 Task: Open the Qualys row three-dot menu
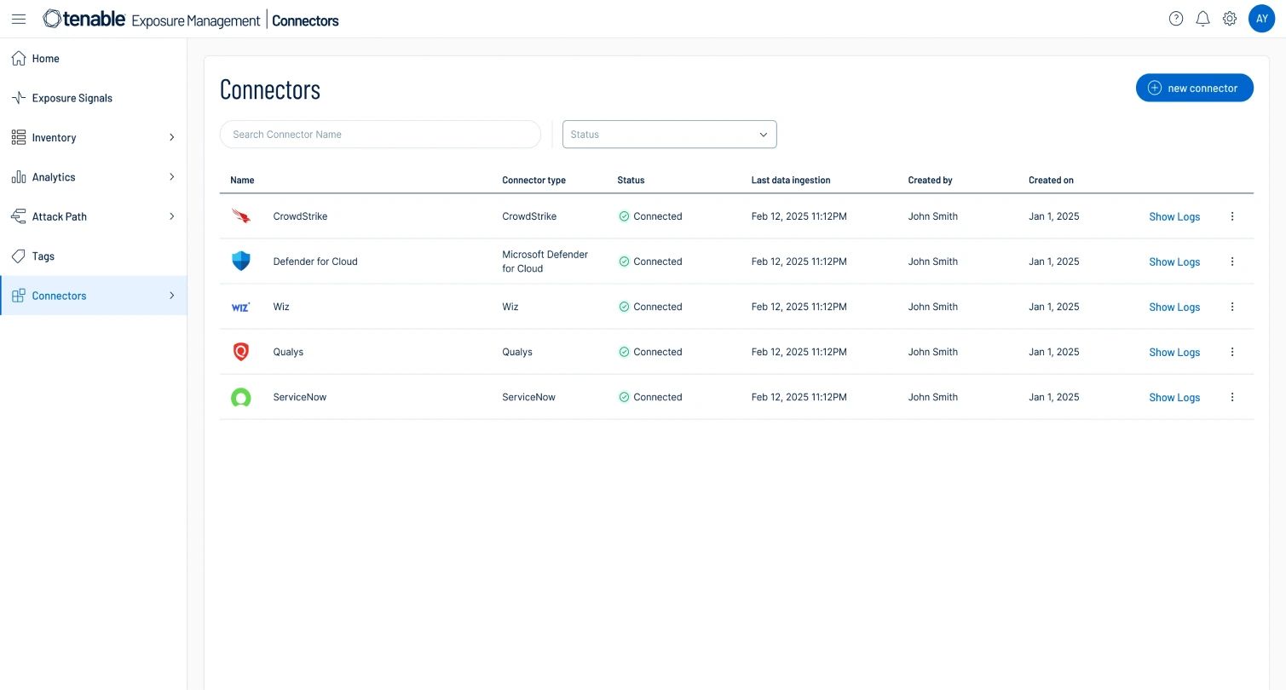(x=1232, y=352)
